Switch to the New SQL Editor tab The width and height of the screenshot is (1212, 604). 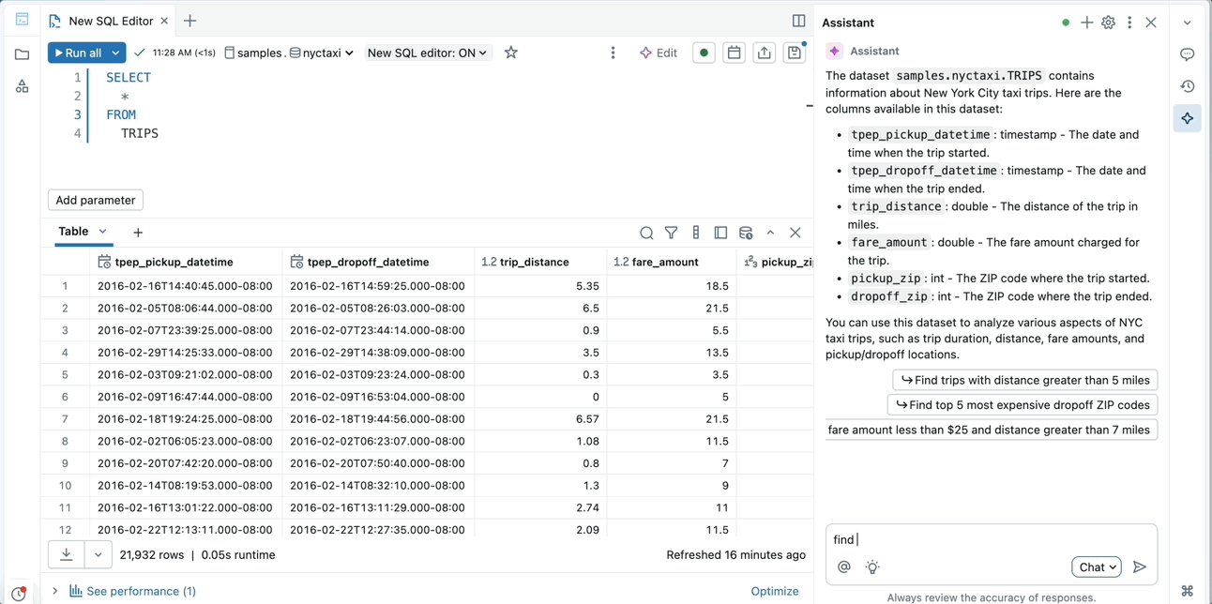[x=110, y=21]
